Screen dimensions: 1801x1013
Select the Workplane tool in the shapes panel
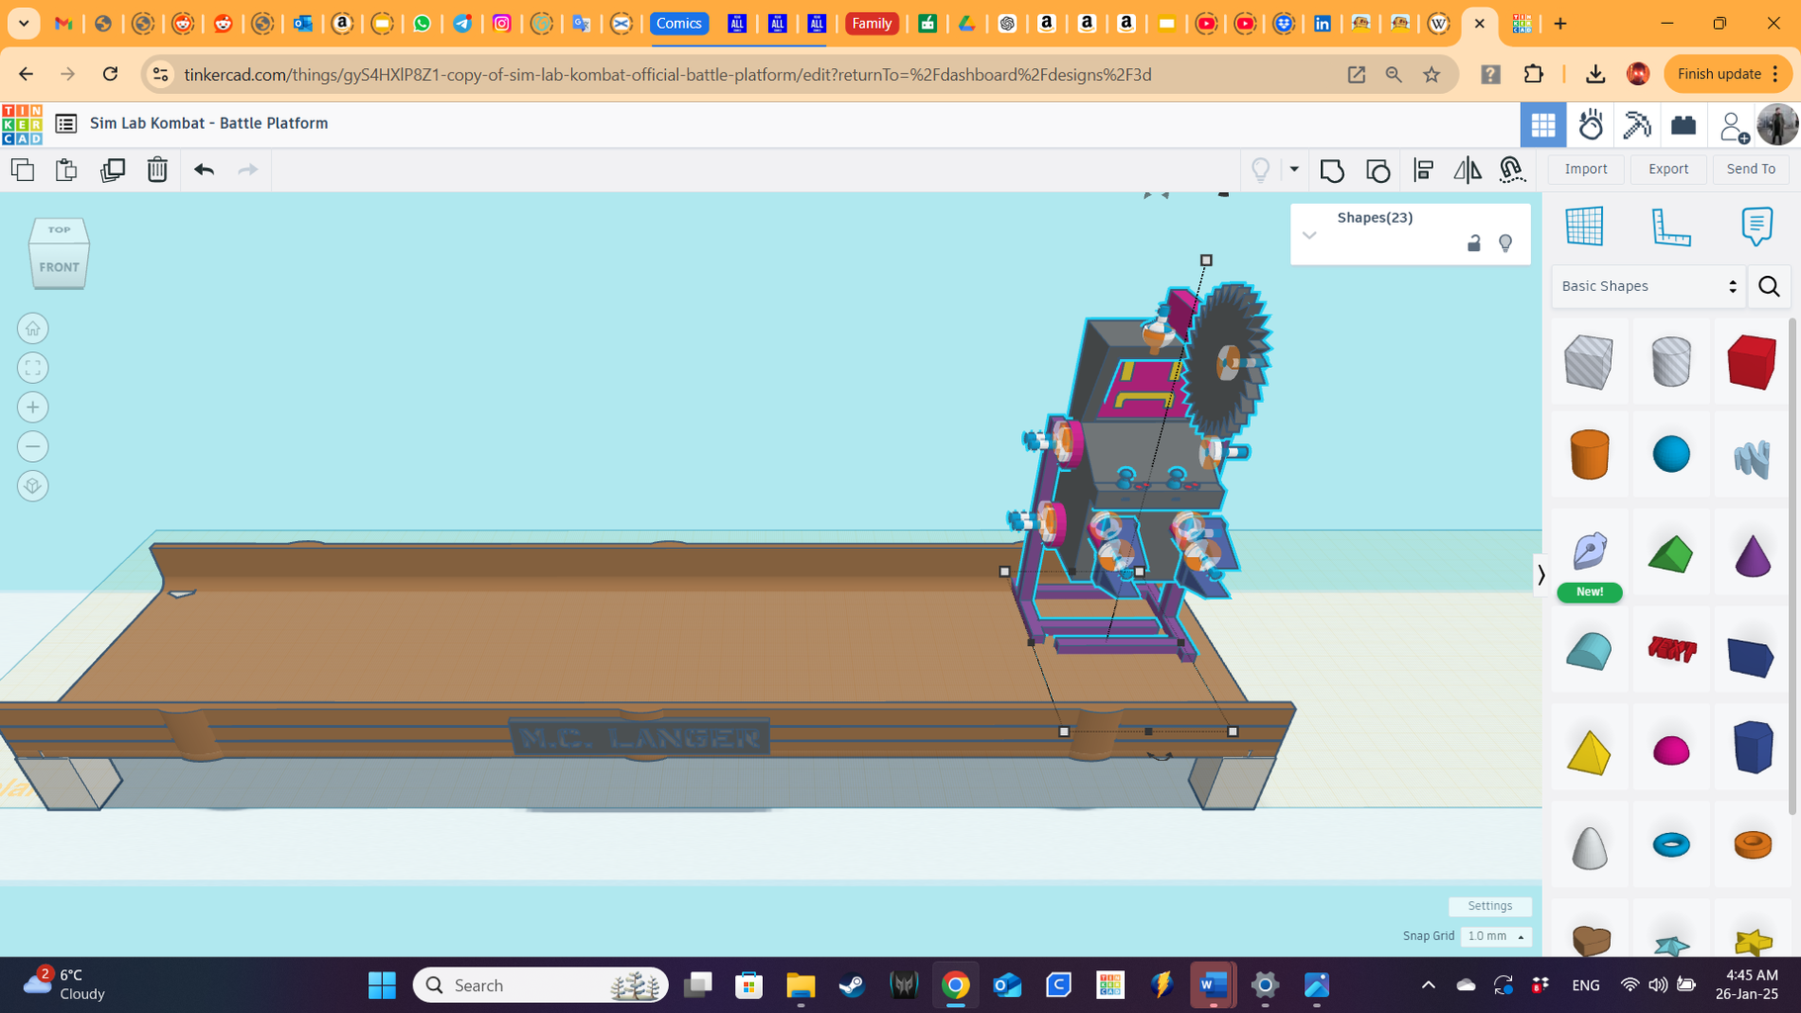[x=1585, y=226]
